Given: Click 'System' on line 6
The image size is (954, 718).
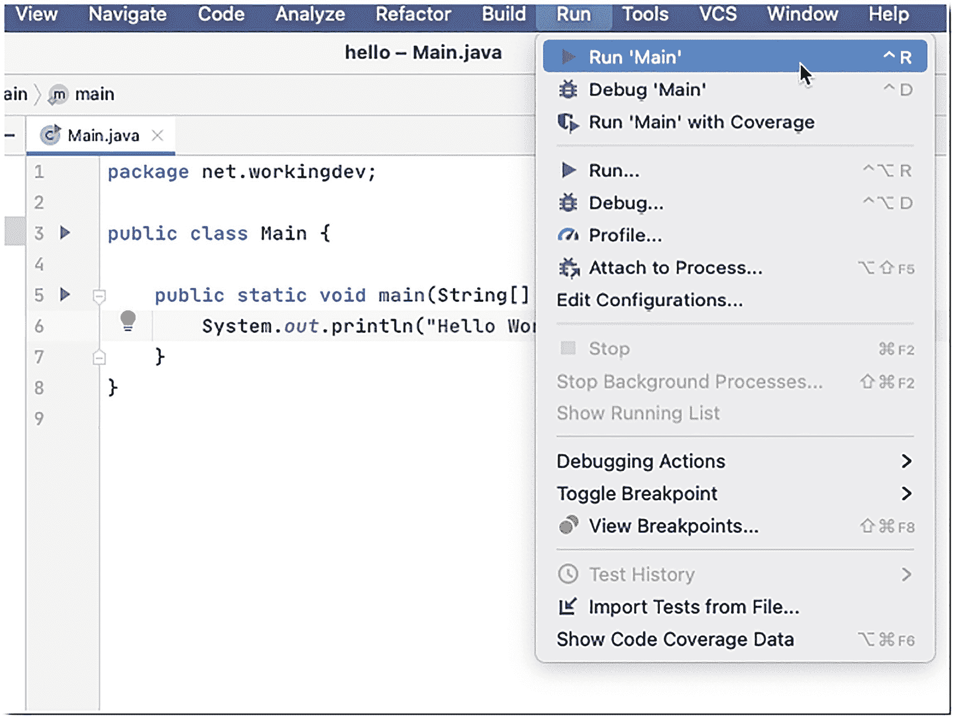Looking at the screenshot, I should [x=237, y=326].
